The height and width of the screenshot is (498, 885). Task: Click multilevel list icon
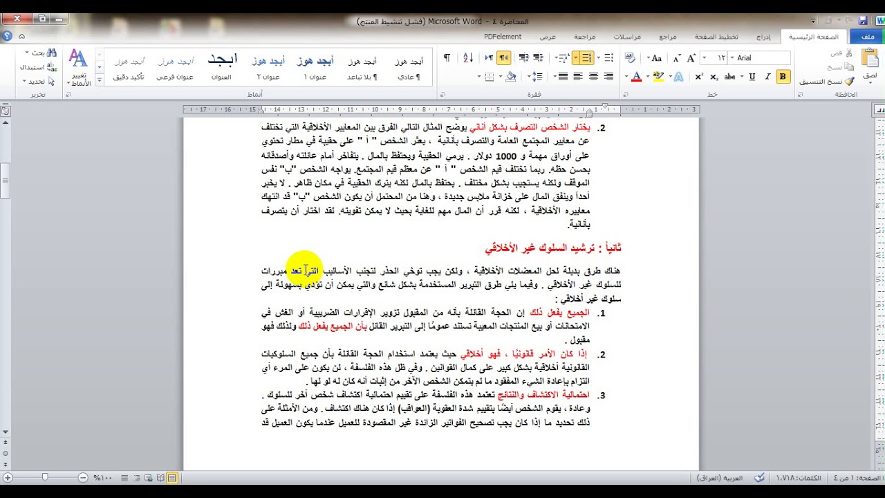point(563,58)
